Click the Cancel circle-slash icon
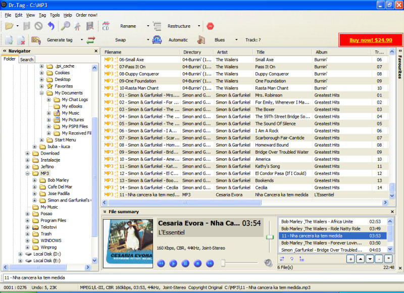This screenshot has width=404, height=293. point(39,26)
